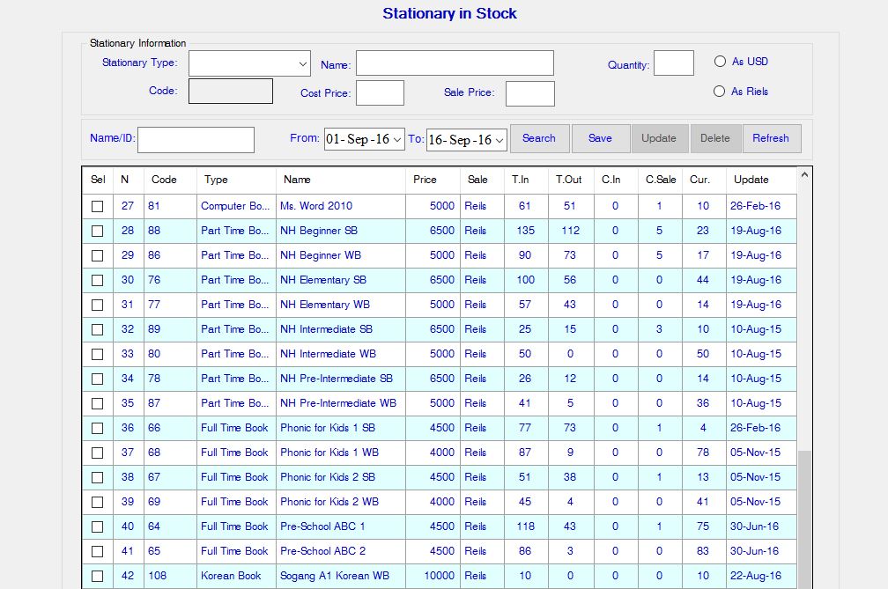The width and height of the screenshot is (888, 589).
Task: Select the As Riels radio button
Action: click(x=719, y=91)
